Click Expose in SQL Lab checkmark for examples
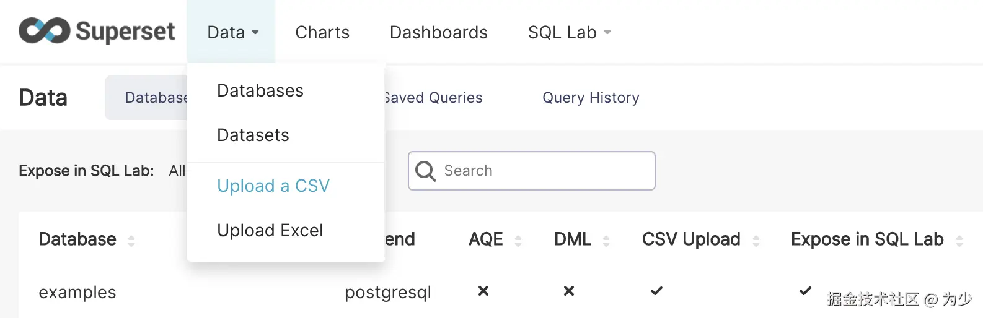 pyautogui.click(x=805, y=291)
